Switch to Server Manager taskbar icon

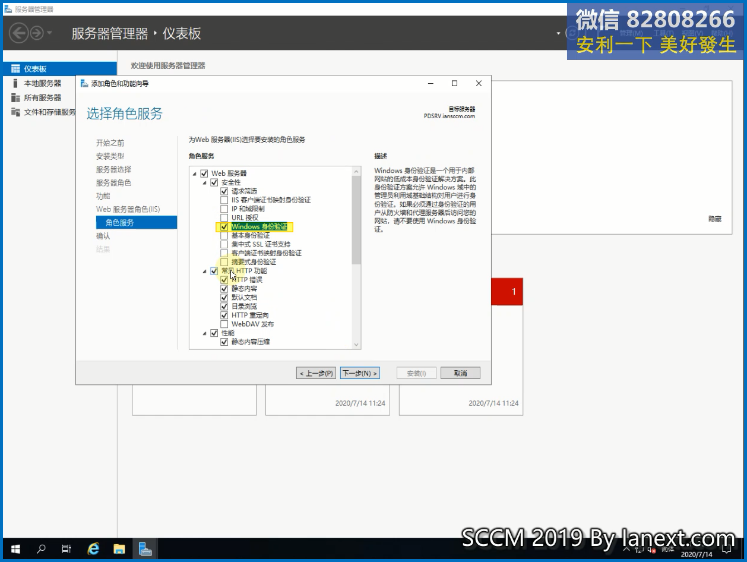tap(145, 549)
